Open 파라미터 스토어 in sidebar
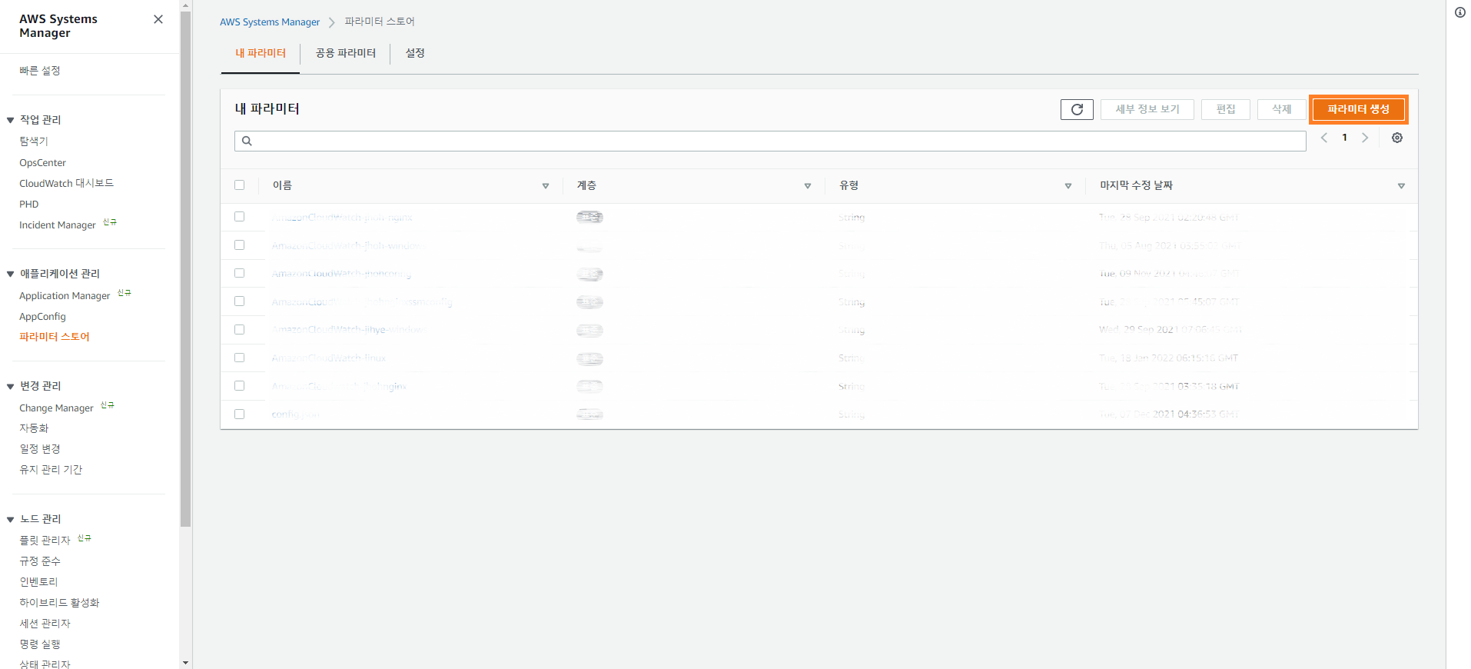This screenshot has width=1471, height=669. [55, 337]
